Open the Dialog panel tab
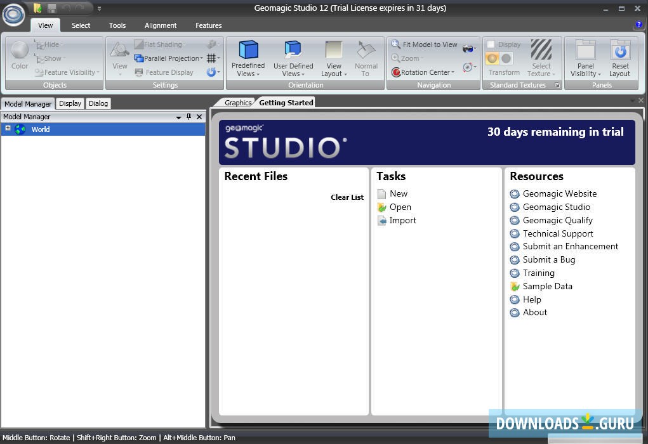Image resolution: width=648 pixels, height=444 pixels. coord(98,103)
